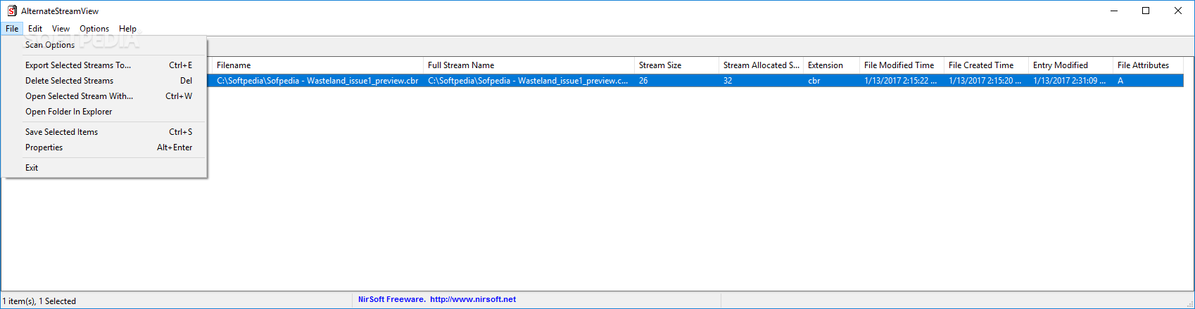Select Export Selected Streams To...
This screenshot has height=309, width=1195.
point(105,65)
